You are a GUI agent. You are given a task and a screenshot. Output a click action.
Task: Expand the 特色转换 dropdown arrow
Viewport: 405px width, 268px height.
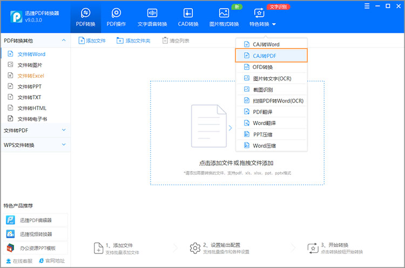tap(274, 24)
